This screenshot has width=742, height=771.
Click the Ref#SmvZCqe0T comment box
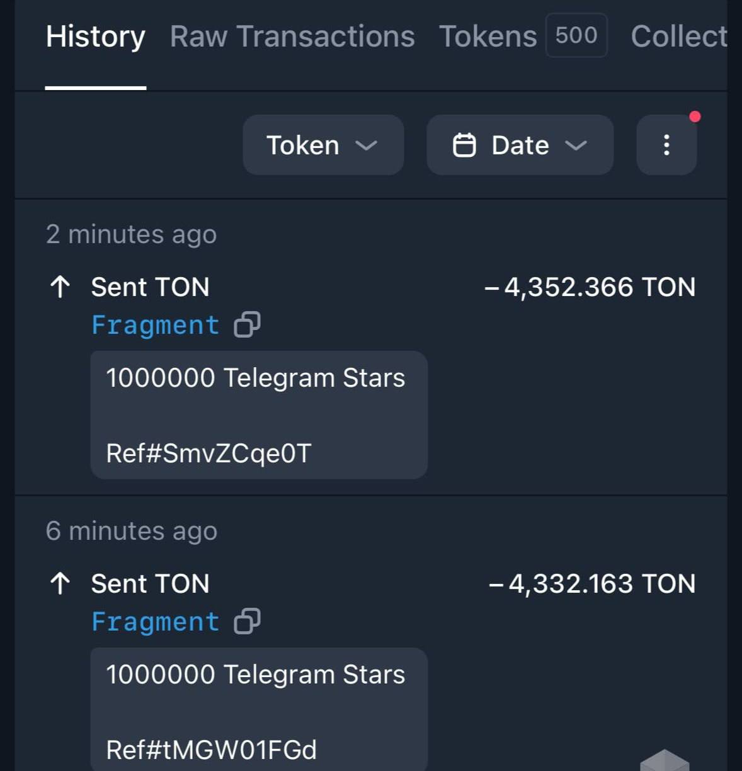[x=259, y=415]
